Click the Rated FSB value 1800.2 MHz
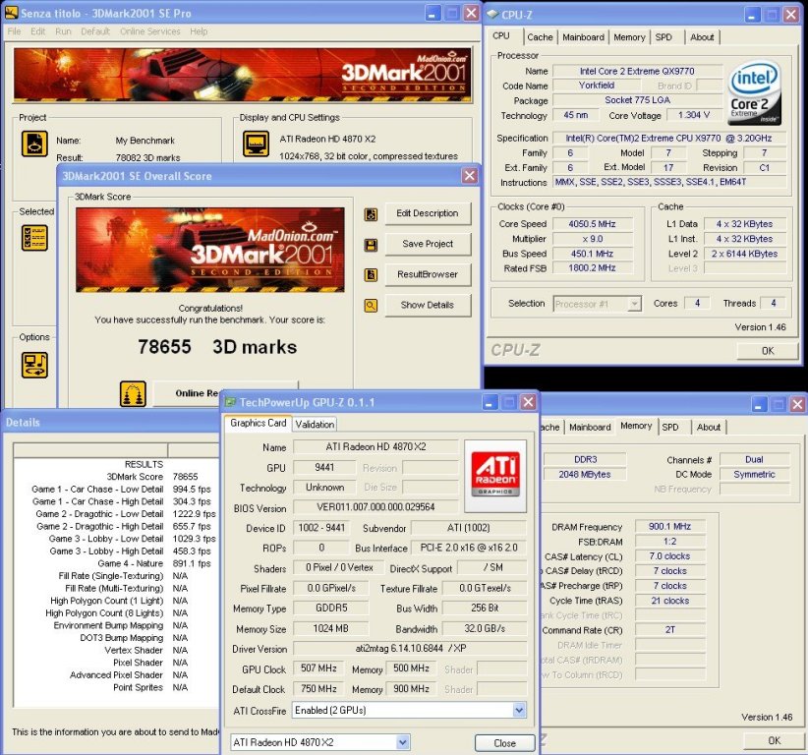The height and width of the screenshot is (755, 808). (x=592, y=268)
